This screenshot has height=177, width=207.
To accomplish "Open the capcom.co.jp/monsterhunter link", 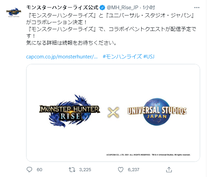I will 62,57.
